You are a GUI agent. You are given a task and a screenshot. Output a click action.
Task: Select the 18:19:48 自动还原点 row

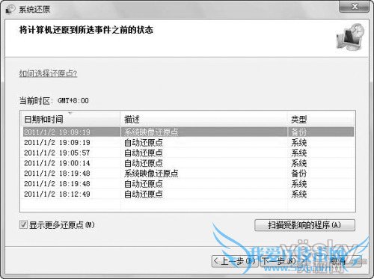coord(188,184)
